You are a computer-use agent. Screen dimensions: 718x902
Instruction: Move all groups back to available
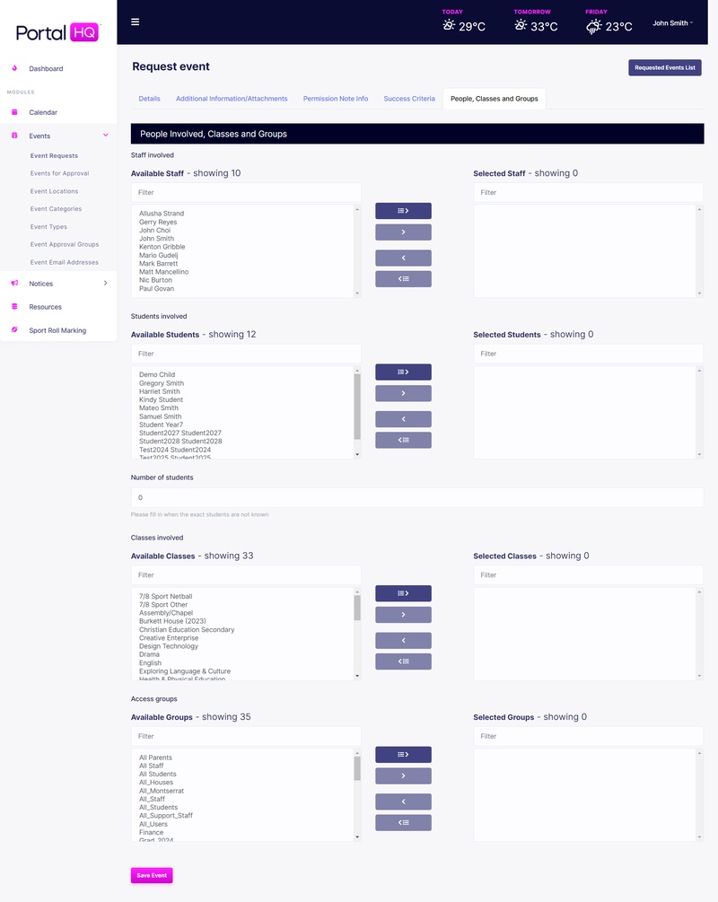point(403,822)
